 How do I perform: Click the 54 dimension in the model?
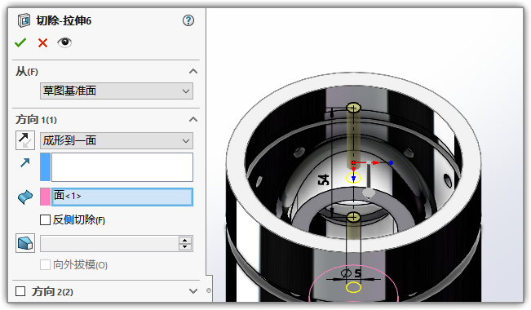pyautogui.click(x=324, y=179)
